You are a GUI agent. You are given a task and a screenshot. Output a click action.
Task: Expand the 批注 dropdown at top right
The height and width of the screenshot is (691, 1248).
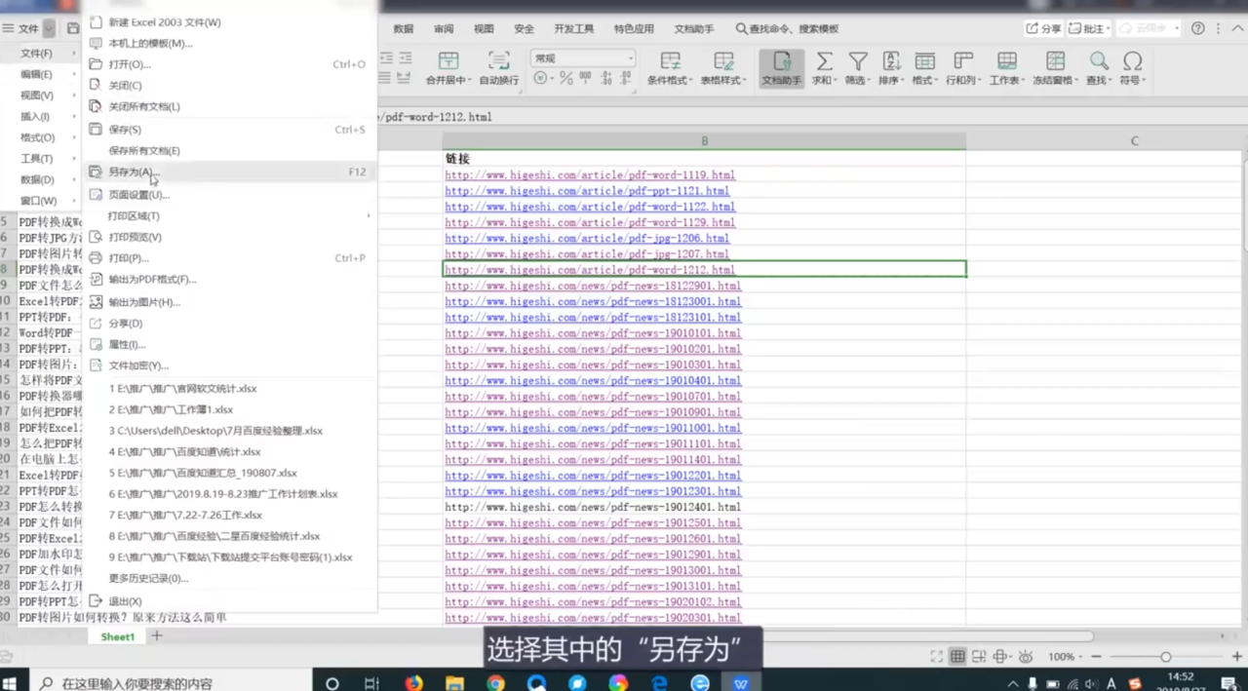tap(1110, 29)
